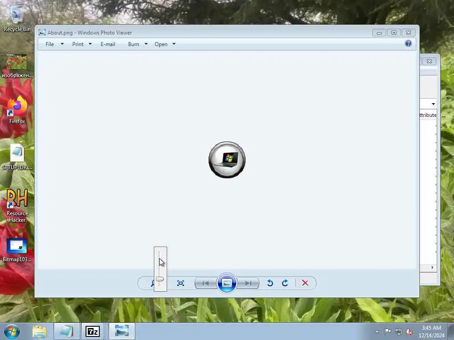The image size is (454, 340).
Task: Click the zoom magnifier button
Action: (153, 283)
